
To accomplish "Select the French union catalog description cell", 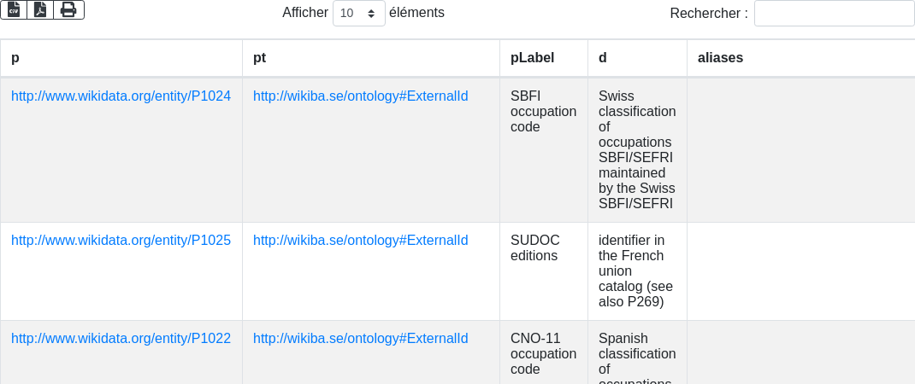I will [637, 271].
